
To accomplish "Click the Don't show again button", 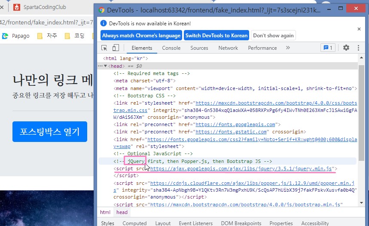I will tap(273, 35).
